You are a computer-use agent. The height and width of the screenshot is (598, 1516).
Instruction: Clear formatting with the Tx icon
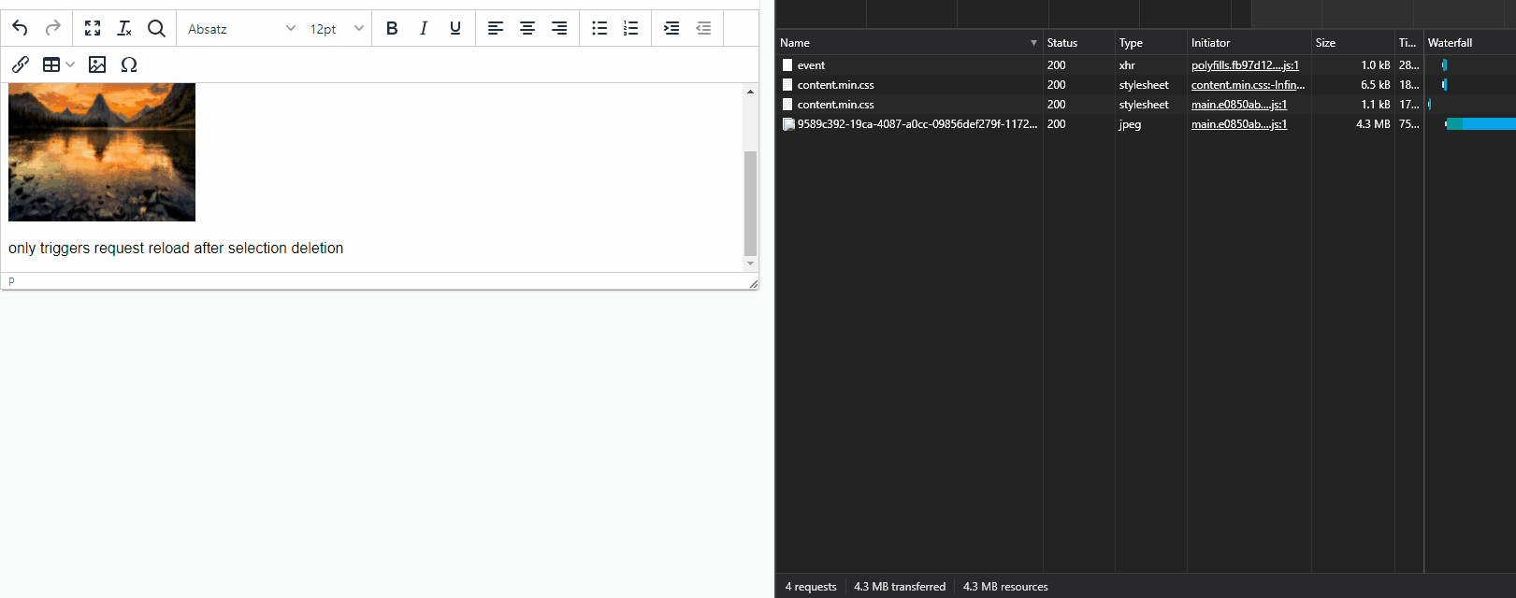click(x=124, y=28)
